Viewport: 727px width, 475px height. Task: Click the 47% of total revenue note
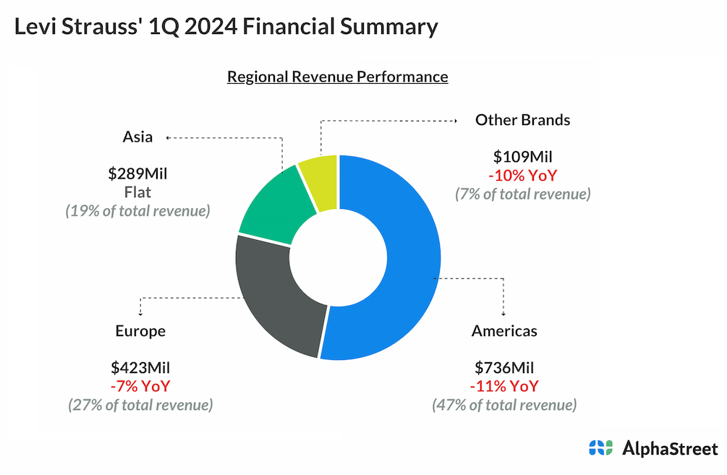[504, 405]
